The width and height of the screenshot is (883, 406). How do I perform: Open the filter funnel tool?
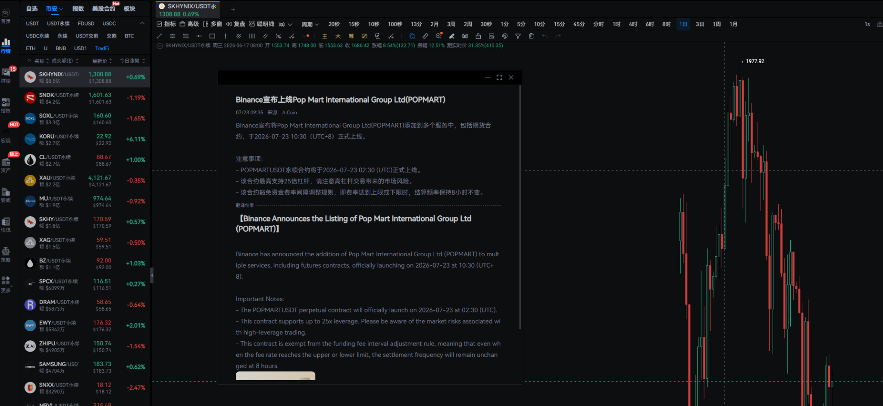click(518, 36)
